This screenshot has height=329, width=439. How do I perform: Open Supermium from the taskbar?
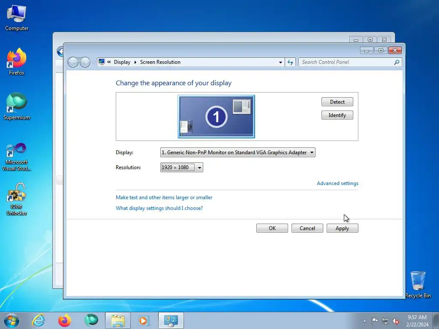91,320
